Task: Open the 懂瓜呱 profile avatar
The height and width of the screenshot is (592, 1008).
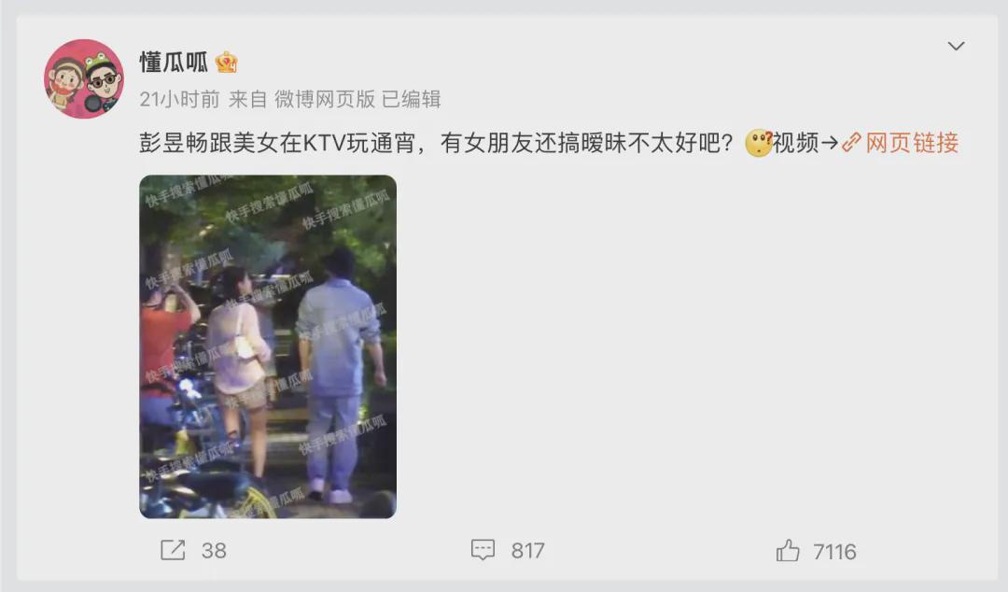Action: [84, 78]
